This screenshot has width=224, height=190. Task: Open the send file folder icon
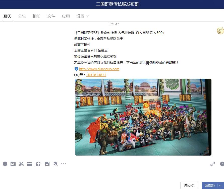29,164
